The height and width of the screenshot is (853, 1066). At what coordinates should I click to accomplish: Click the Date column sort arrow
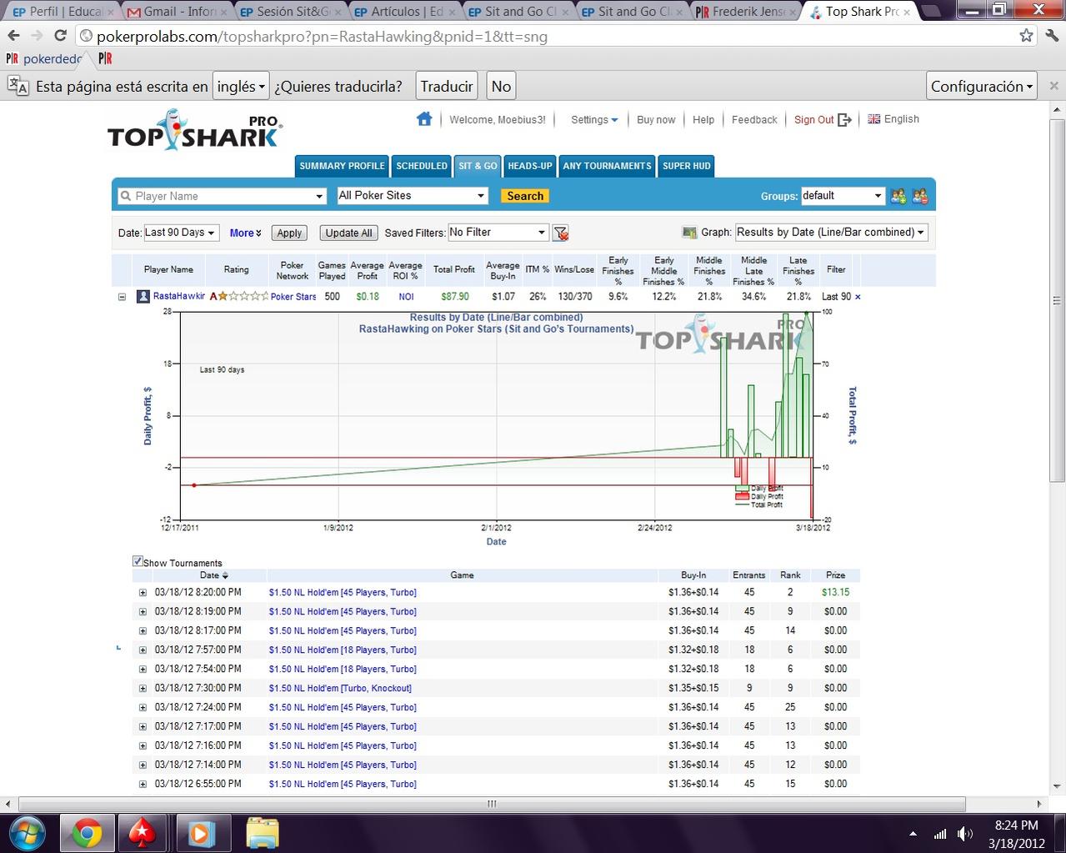(225, 575)
